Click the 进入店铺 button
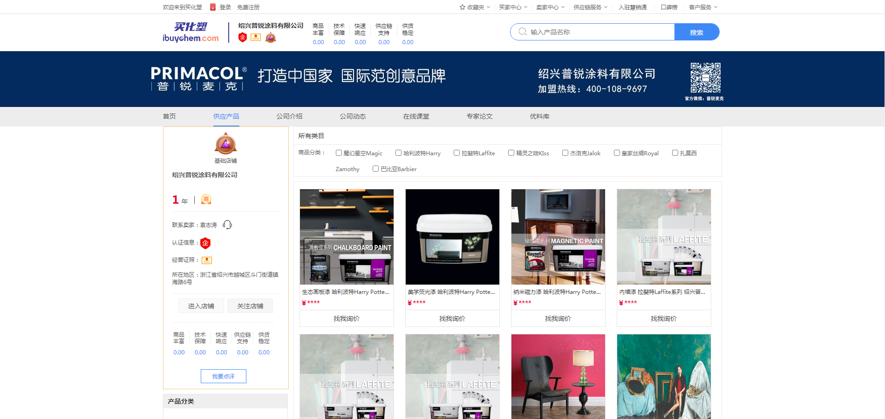The width and height of the screenshot is (885, 419). [201, 306]
